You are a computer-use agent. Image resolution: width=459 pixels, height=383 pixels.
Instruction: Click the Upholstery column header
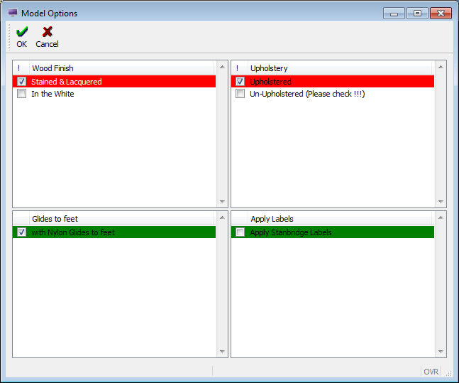tap(339, 68)
